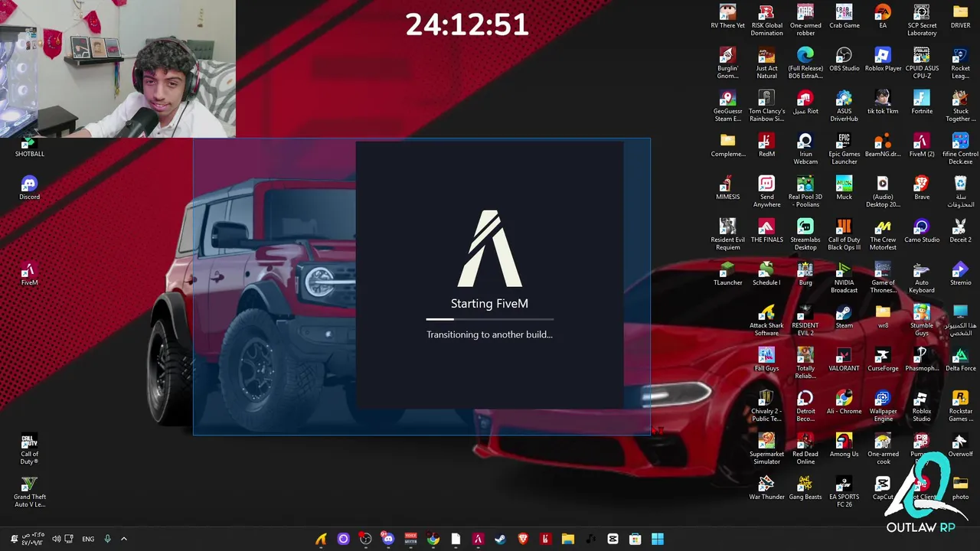Screen dimensions: 980x551
Task: Open Among Us desktop shortcut
Action: tap(844, 445)
